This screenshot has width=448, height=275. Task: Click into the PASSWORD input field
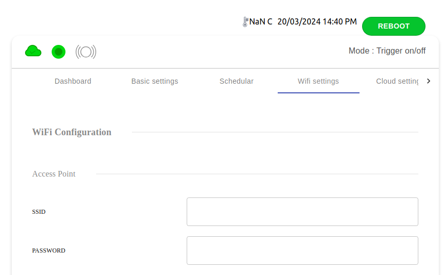click(x=302, y=251)
